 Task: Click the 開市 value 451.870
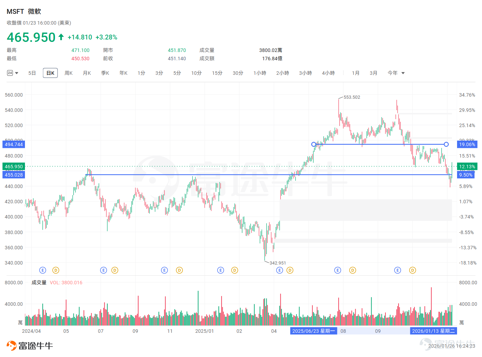(x=177, y=50)
